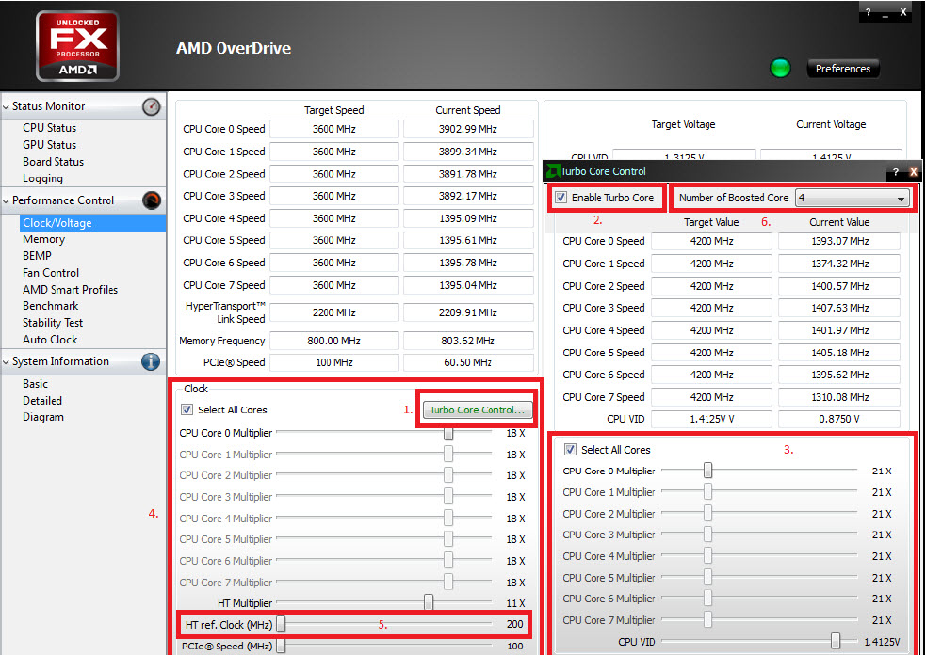Click the PCIe current speed 60.50 MHz
The height and width of the screenshot is (655, 926).
468,362
